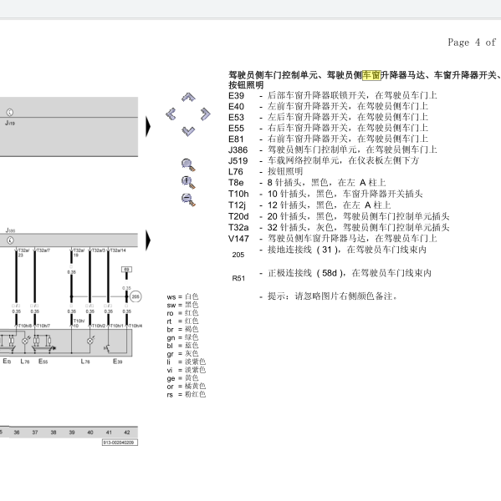The image size is (501, 501).
Task: Select the E40 左前车窗升降器开关 legend row
Action: [328, 106]
